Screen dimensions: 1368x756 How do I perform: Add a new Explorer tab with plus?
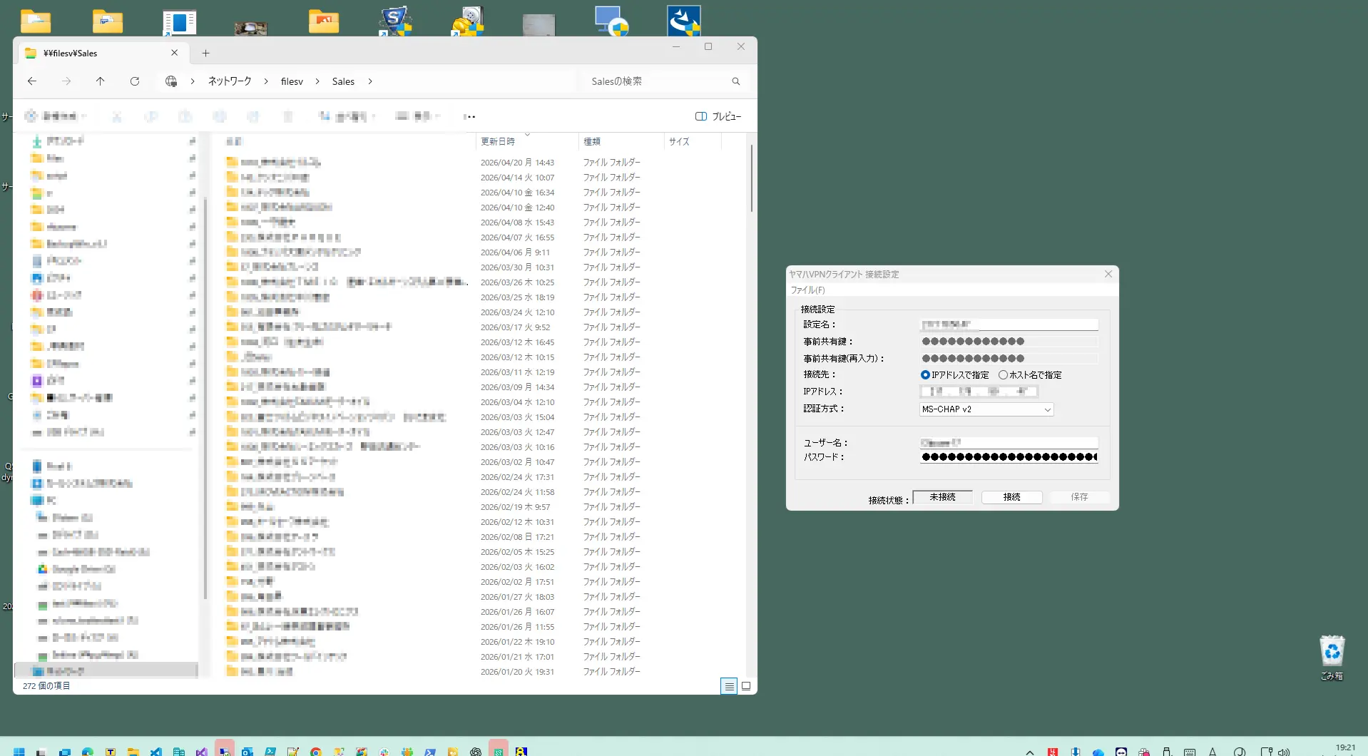click(205, 53)
